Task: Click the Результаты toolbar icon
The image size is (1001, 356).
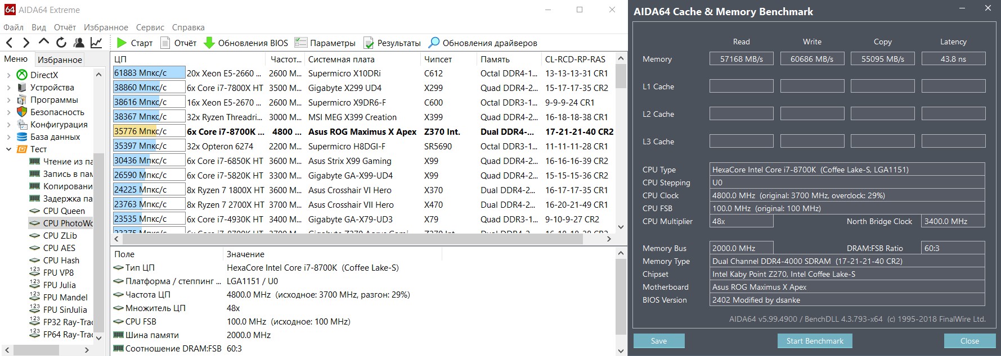Action: point(369,43)
